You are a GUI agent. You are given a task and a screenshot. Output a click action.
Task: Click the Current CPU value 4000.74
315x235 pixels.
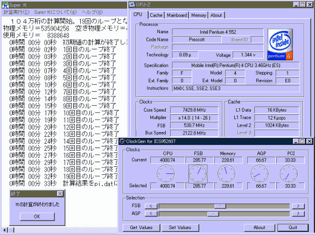[x=167, y=160]
